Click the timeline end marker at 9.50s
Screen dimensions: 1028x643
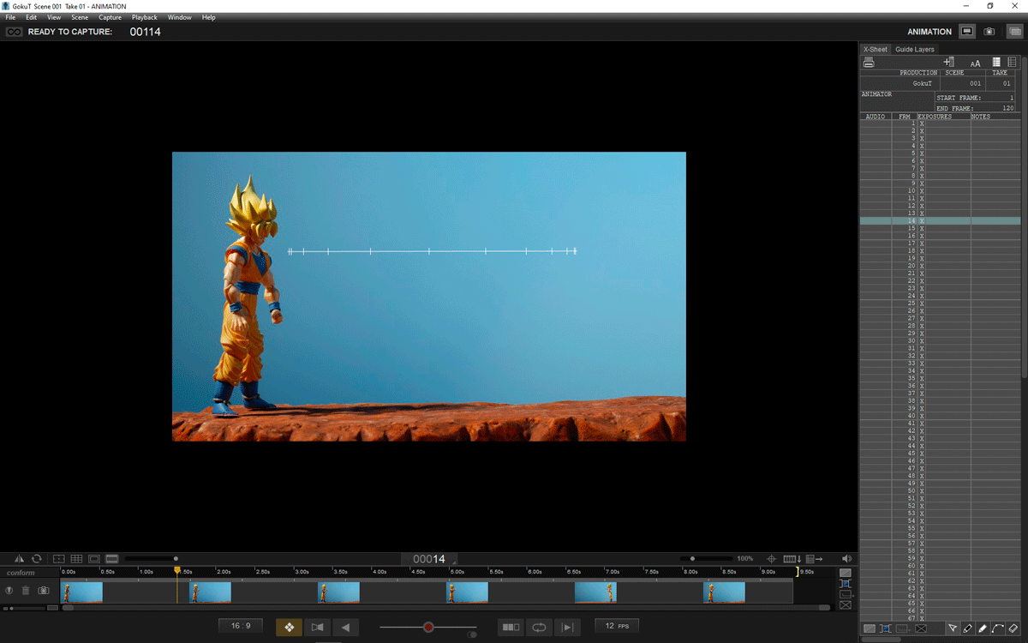tap(797, 572)
